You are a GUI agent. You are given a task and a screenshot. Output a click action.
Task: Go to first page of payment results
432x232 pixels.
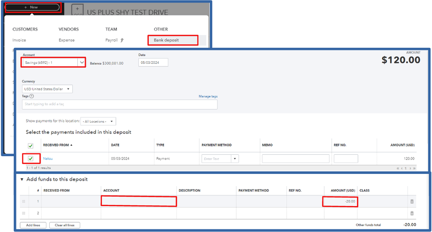[x=397, y=168]
